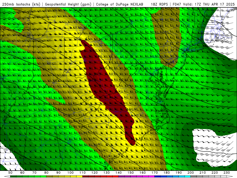Click the '60' legend value

pyautogui.click(x=23, y=173)
